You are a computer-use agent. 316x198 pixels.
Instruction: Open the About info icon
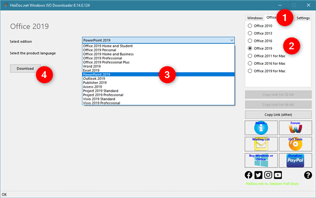[x=261, y=128]
